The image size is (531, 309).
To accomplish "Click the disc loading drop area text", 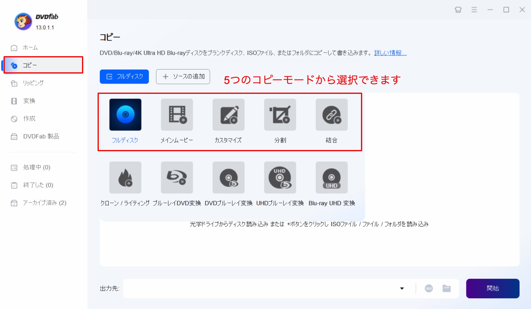I will click(309, 224).
